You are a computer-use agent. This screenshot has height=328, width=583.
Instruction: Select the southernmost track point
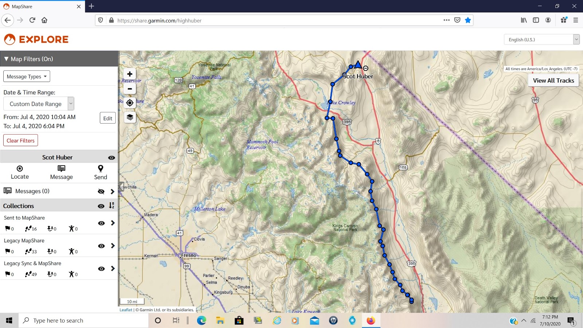tap(411, 301)
